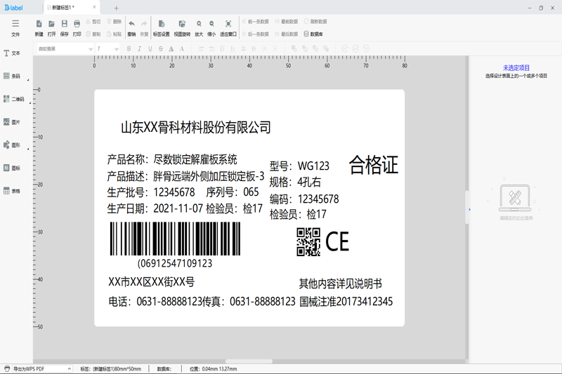The image size is (562, 374).
Task: Add a new tab with plus button
Action: tap(116, 8)
